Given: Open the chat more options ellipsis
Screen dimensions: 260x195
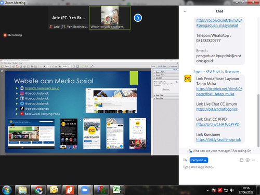Looking at the screenshot, I should click(253, 160).
